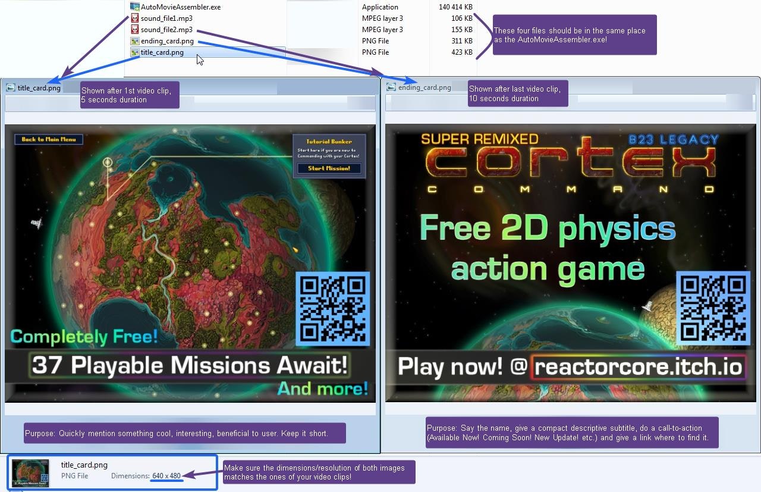
Task: Select the title_card.png file name in list
Action: coord(162,52)
